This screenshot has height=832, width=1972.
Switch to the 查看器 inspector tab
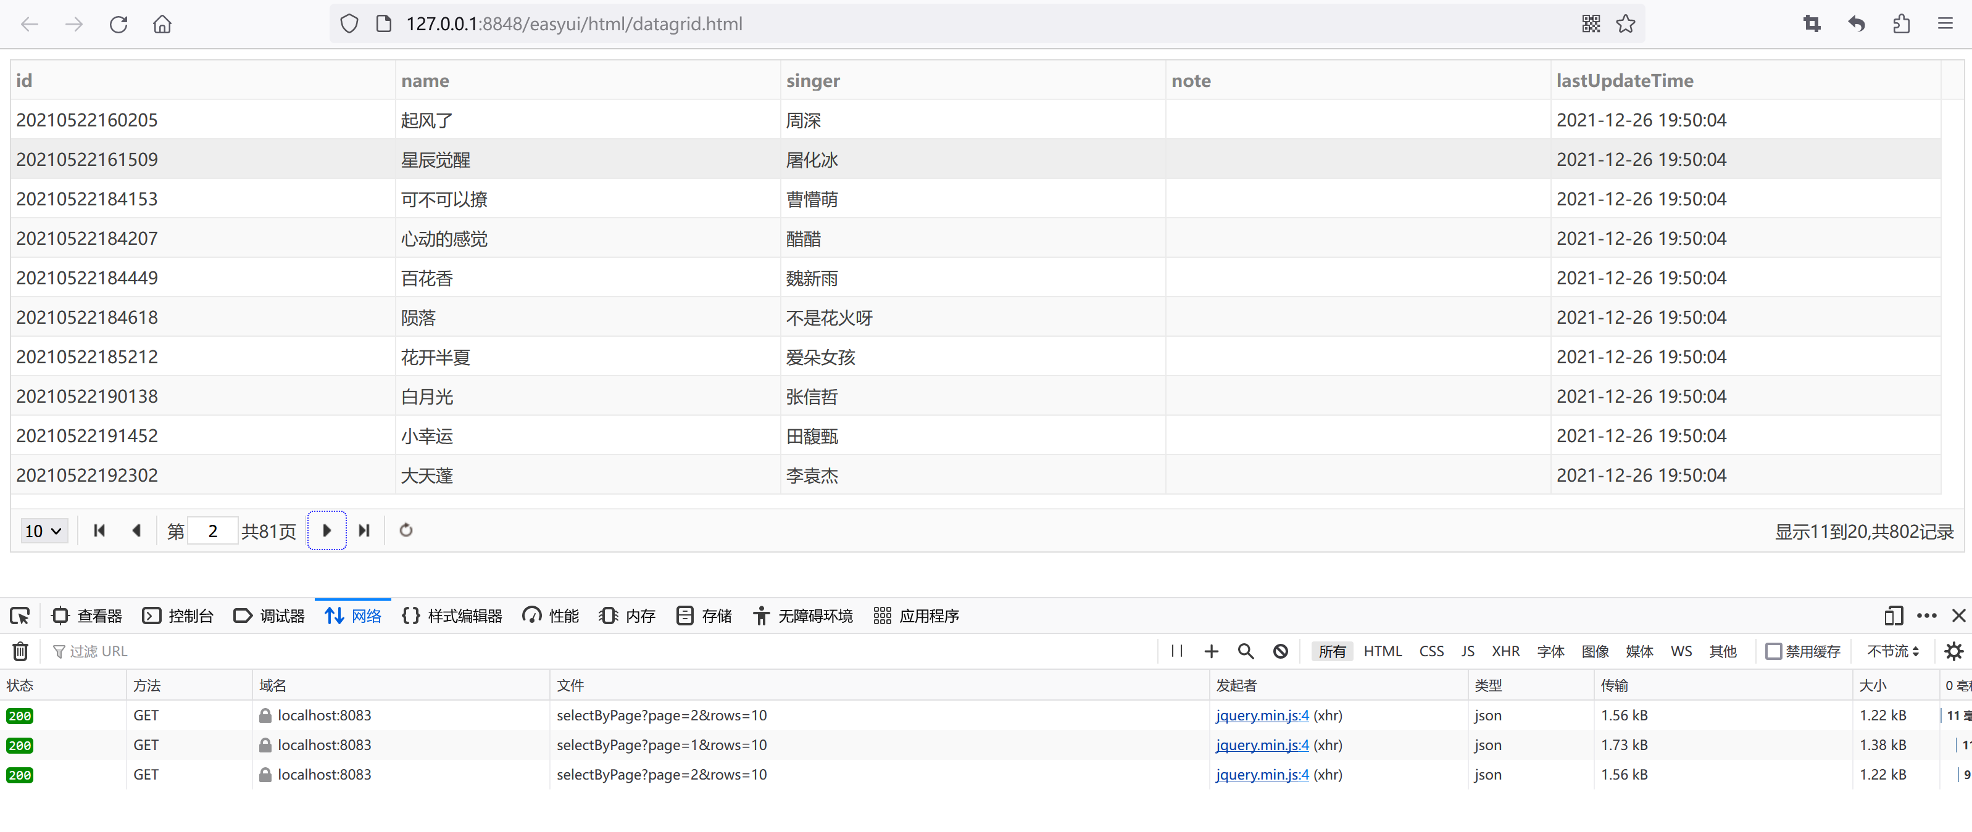click(86, 616)
